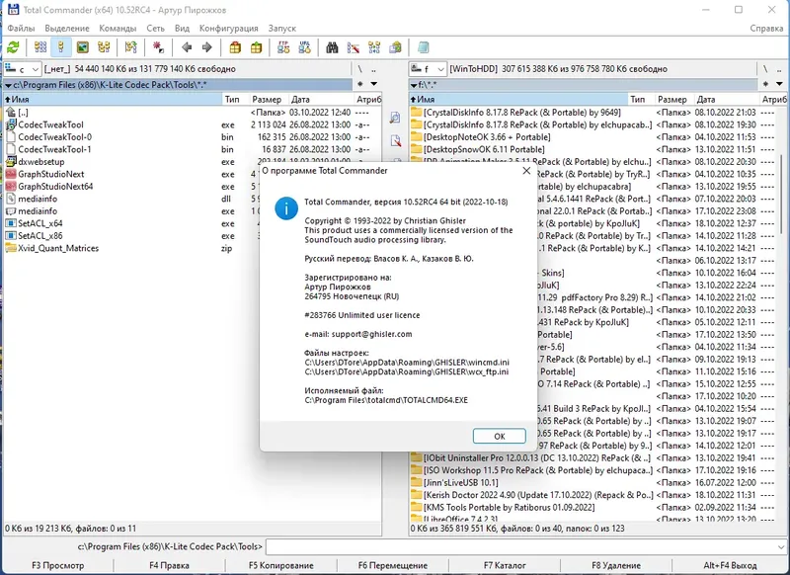The height and width of the screenshot is (575, 790).
Task: Click the Xvid_Quant_Matrices zip icon
Action: 11,248
